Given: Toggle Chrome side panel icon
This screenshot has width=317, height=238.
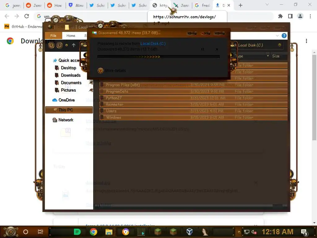Looking at the screenshot, I should pyautogui.click(x=290, y=16).
